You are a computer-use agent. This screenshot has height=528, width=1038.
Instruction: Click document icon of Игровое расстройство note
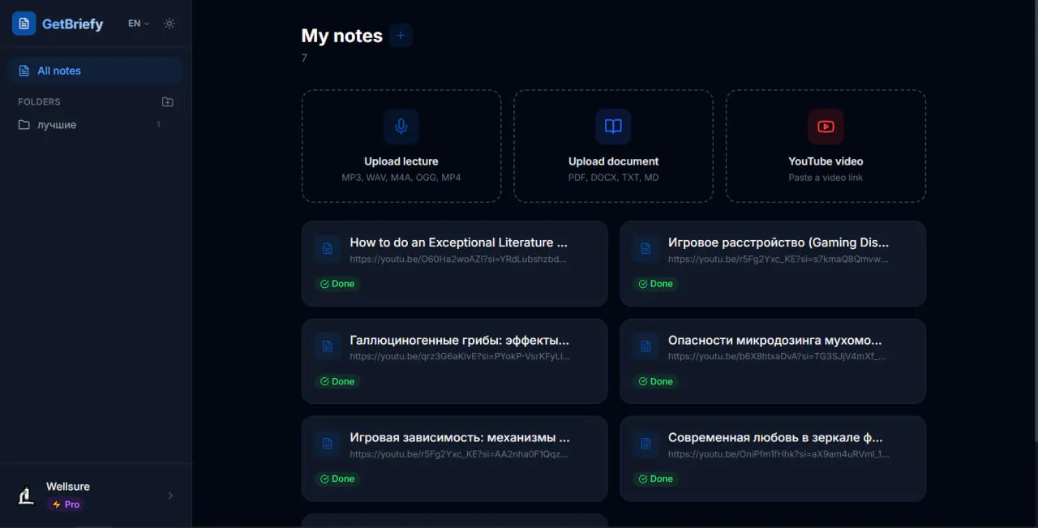click(x=646, y=249)
